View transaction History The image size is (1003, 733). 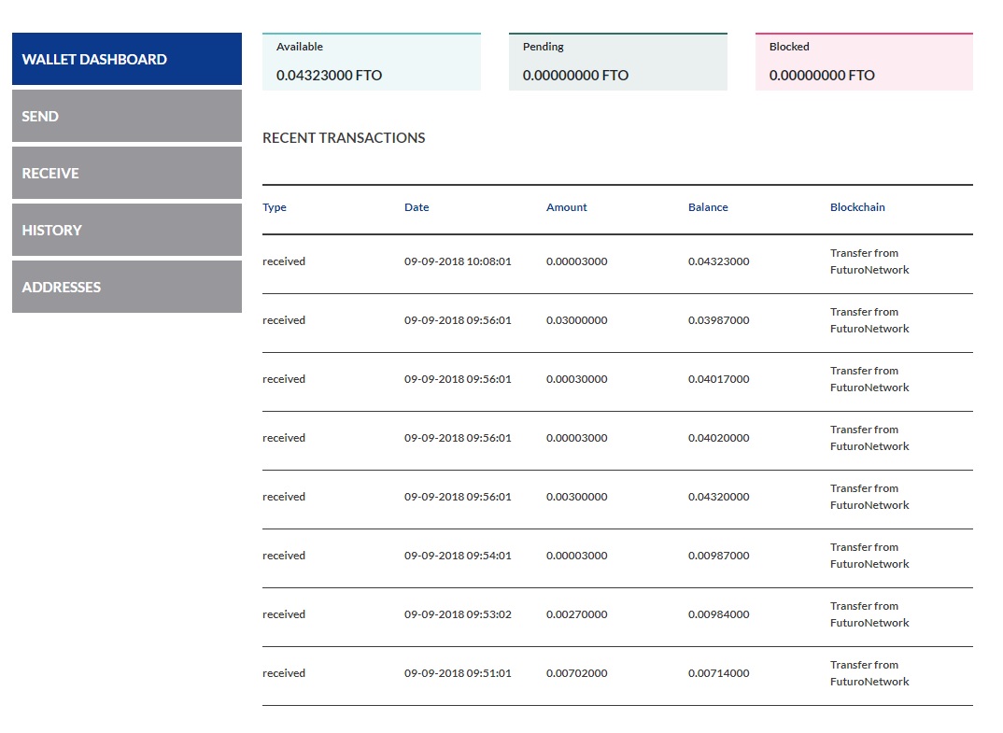pyautogui.click(x=127, y=230)
